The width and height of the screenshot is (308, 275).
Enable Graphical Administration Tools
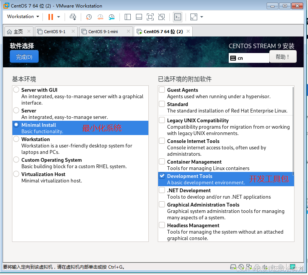click(162, 204)
